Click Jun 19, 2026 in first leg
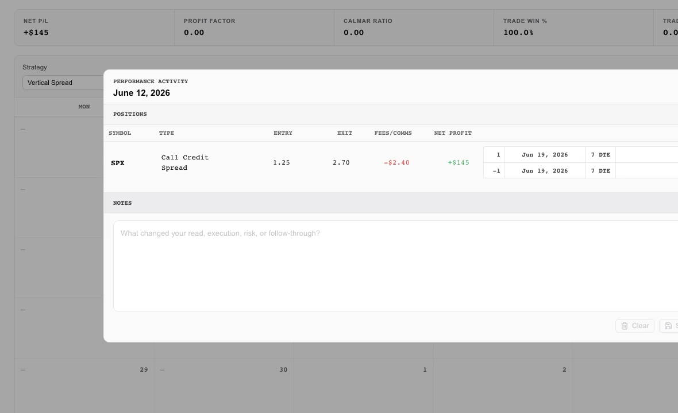 point(545,154)
